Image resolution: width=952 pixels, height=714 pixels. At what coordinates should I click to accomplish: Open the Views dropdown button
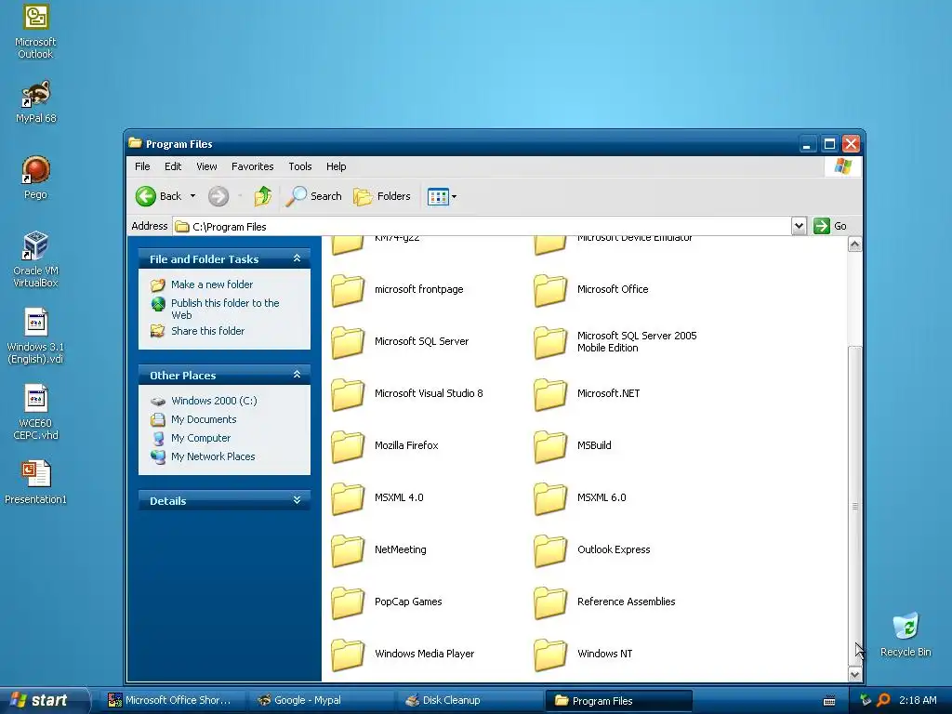pos(442,196)
